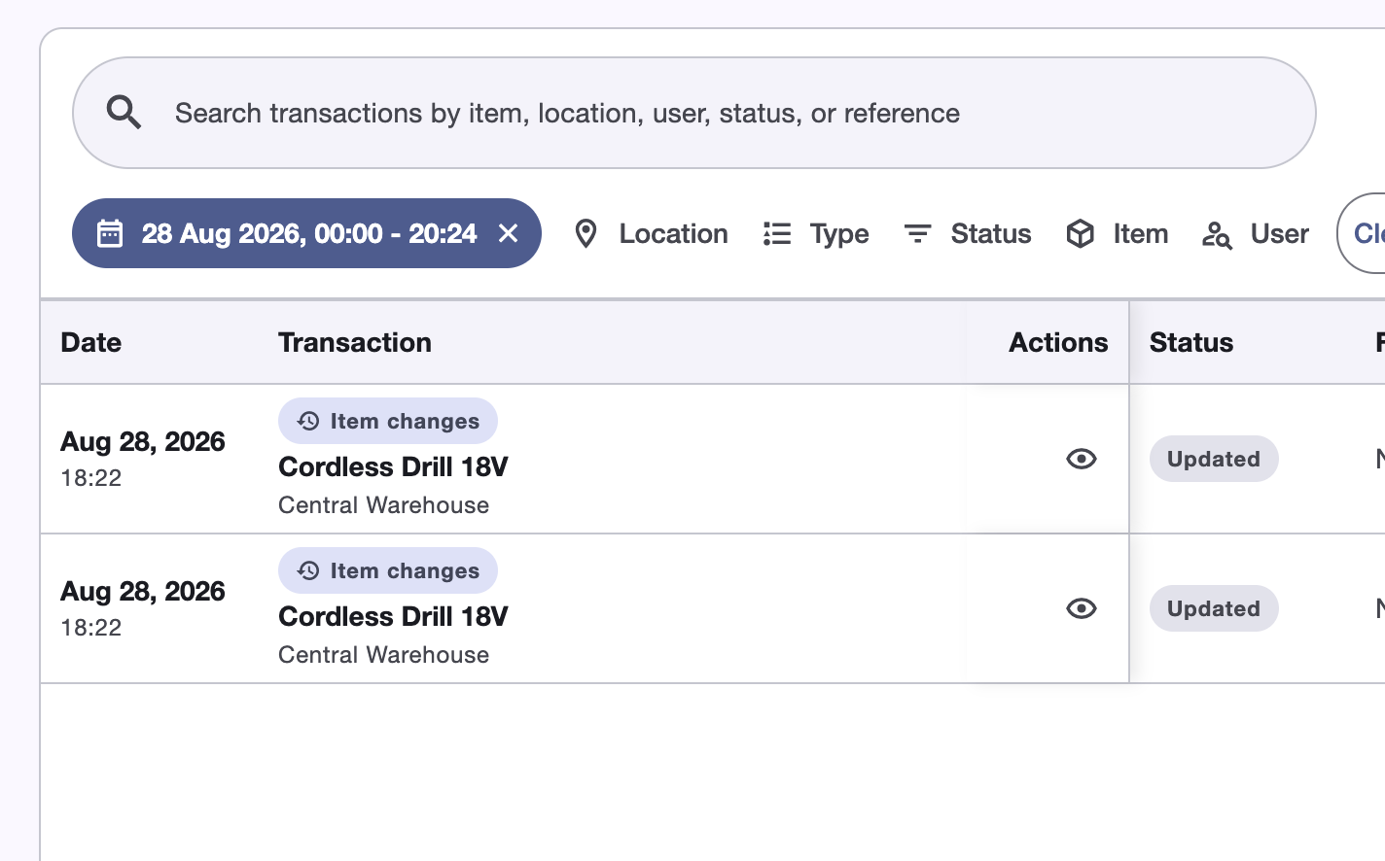
Task: Click the Item box icon
Action: pos(1080,233)
